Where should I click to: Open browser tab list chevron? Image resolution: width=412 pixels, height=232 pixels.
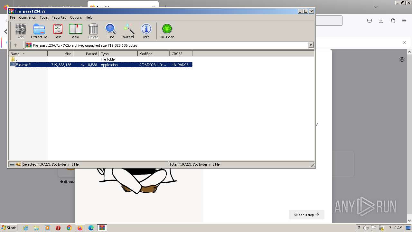[375, 7]
